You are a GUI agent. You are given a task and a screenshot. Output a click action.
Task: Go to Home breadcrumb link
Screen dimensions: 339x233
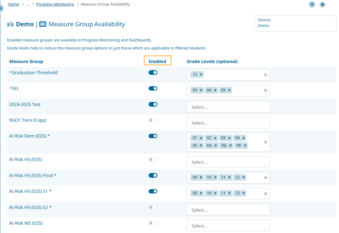click(14, 4)
